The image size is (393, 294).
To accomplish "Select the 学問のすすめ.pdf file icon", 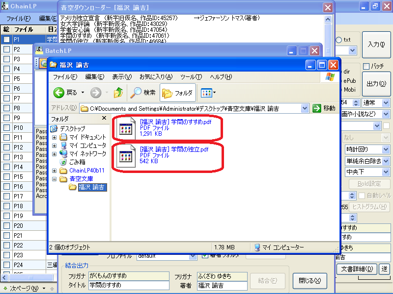I will 126,128.
